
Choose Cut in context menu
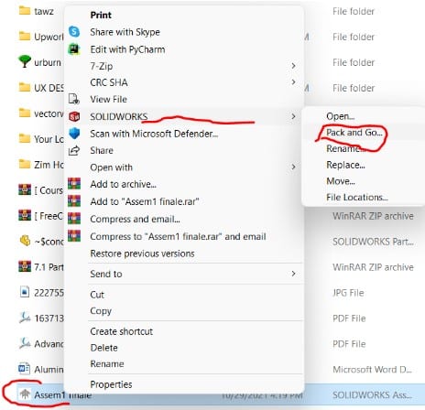click(97, 295)
